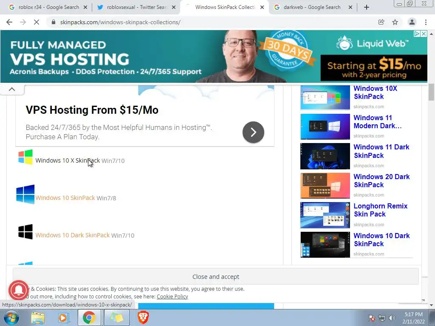Close the Windows SkinPack Collection tab
Image resolution: width=435 pixels, height=326 pixels.
[262, 8]
